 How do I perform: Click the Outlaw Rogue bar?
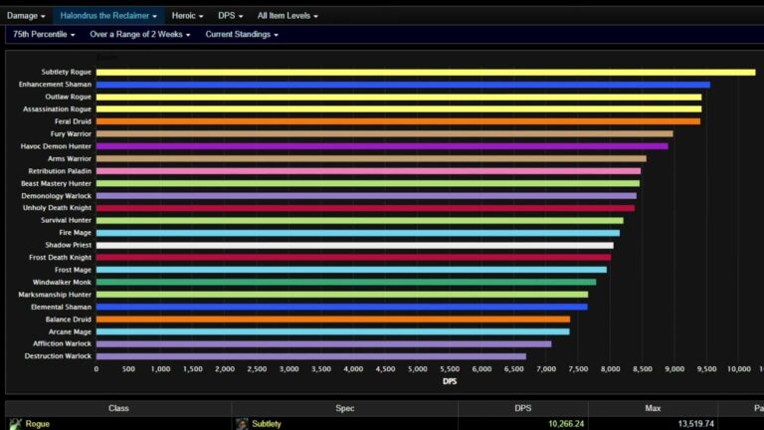tap(399, 97)
